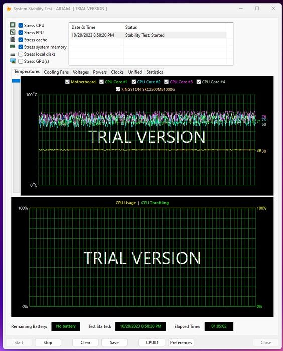Uncheck Stress system memory checkbox
Screen dimensions: 283x351
21,47
